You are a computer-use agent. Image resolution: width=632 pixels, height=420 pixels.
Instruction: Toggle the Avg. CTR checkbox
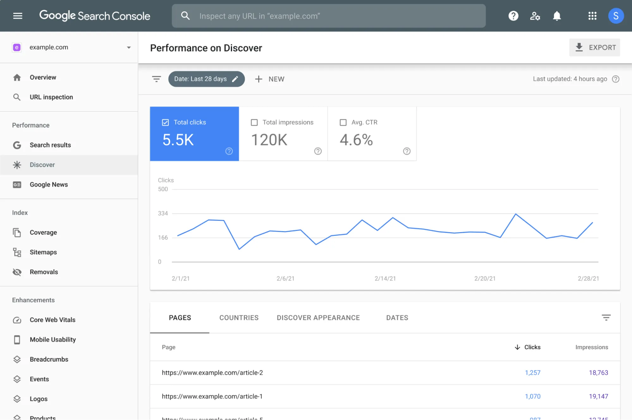343,122
